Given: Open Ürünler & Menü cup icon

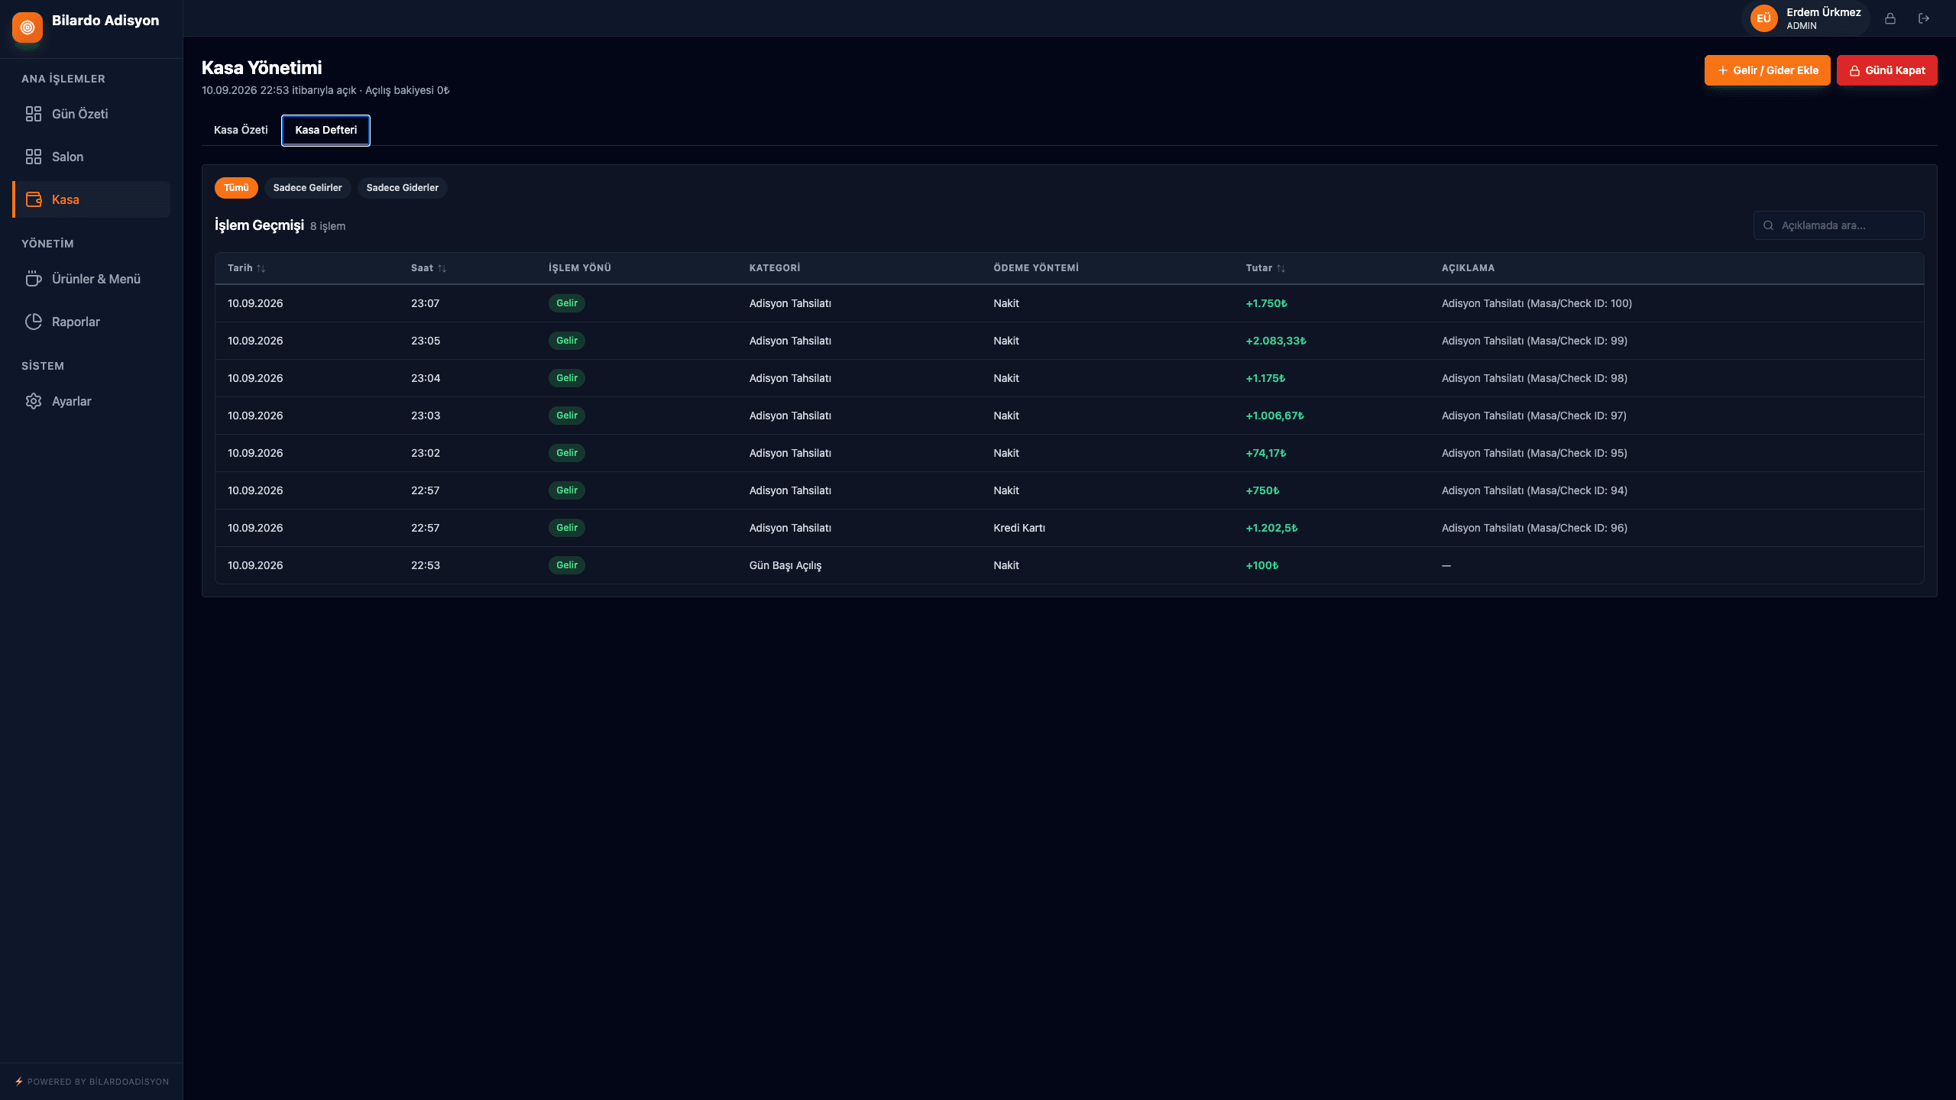Looking at the screenshot, I should click(x=34, y=279).
